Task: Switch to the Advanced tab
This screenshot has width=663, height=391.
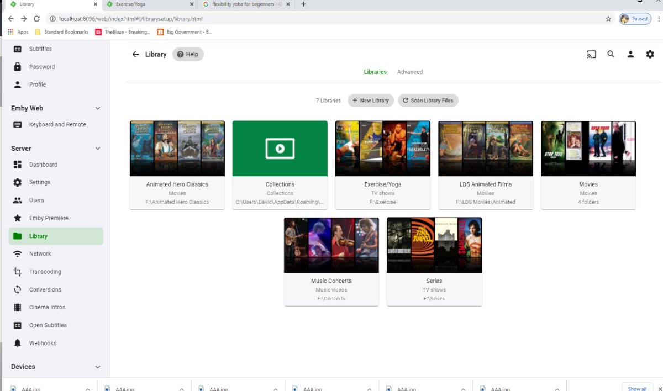Action: coord(410,72)
